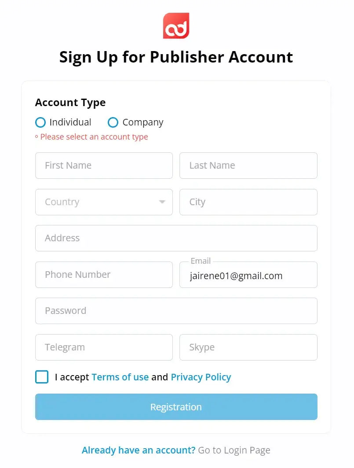The height and width of the screenshot is (468, 354).
Task: Click into the Last Name field
Action: click(248, 166)
